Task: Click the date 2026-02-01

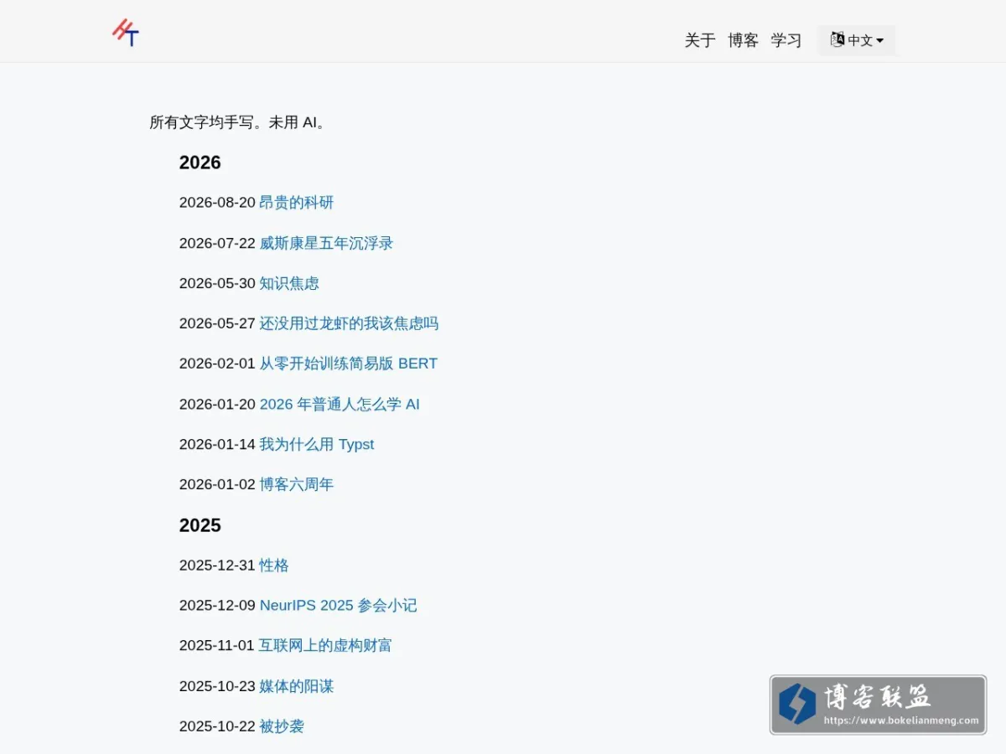Action: click(x=217, y=364)
